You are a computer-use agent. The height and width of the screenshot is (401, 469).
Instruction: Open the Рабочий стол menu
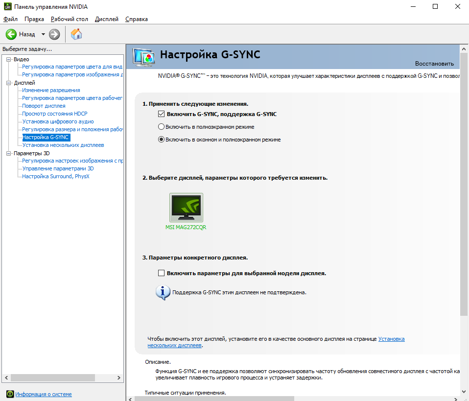[x=70, y=19]
